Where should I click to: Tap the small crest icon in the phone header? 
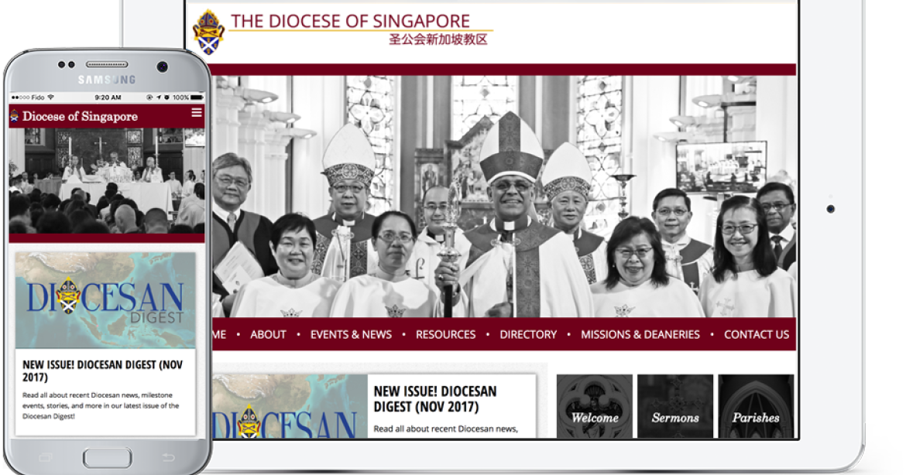point(15,117)
